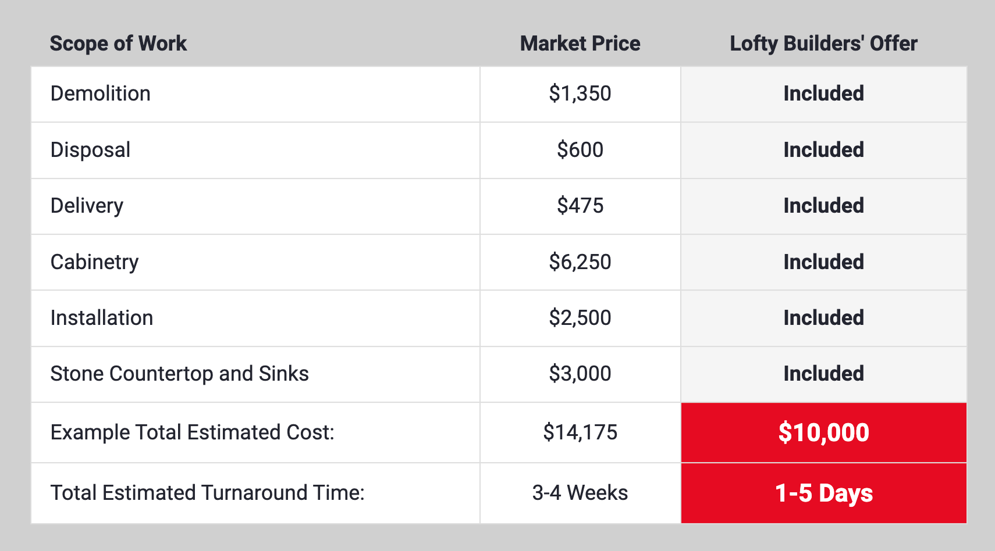Select 'Stone Countertop and Sinks' label

click(179, 374)
